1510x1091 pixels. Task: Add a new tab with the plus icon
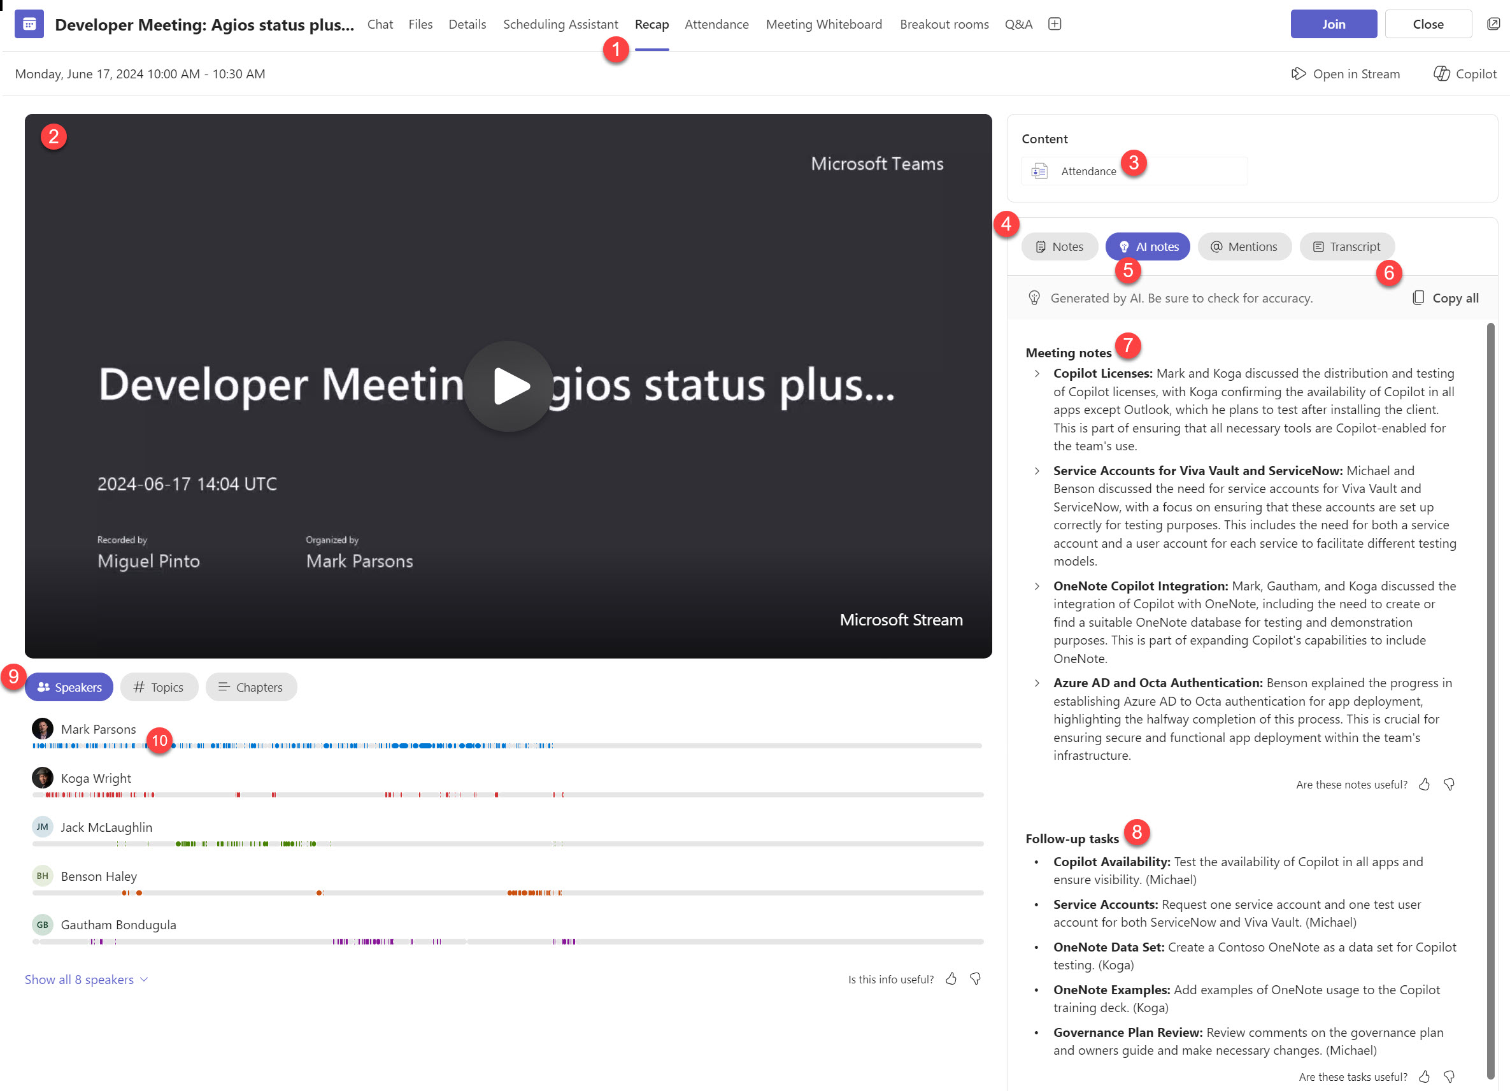click(x=1054, y=24)
